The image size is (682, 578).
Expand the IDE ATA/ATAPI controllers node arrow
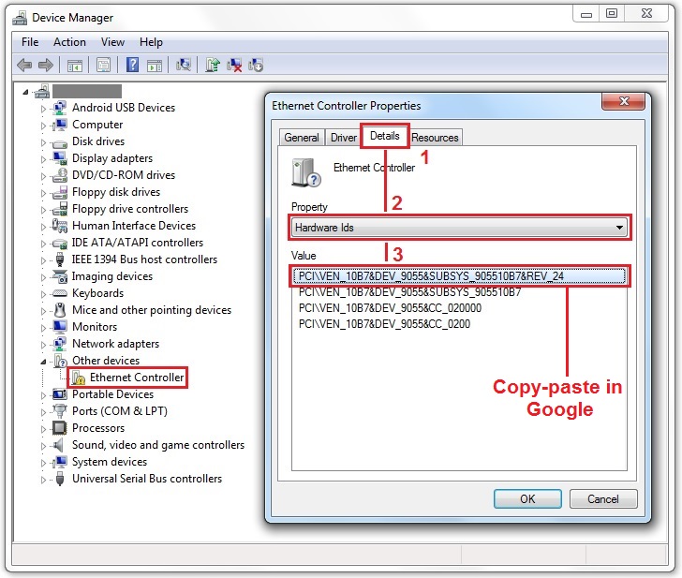[x=43, y=244]
